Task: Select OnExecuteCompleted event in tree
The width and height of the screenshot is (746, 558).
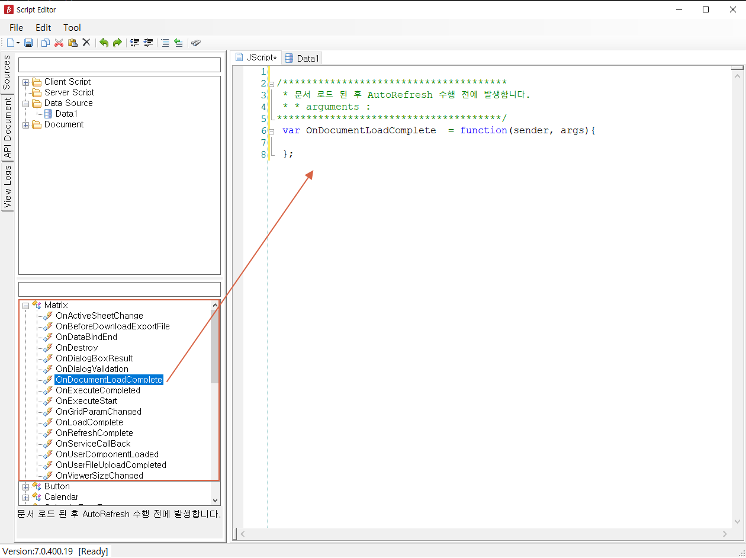Action: click(98, 390)
